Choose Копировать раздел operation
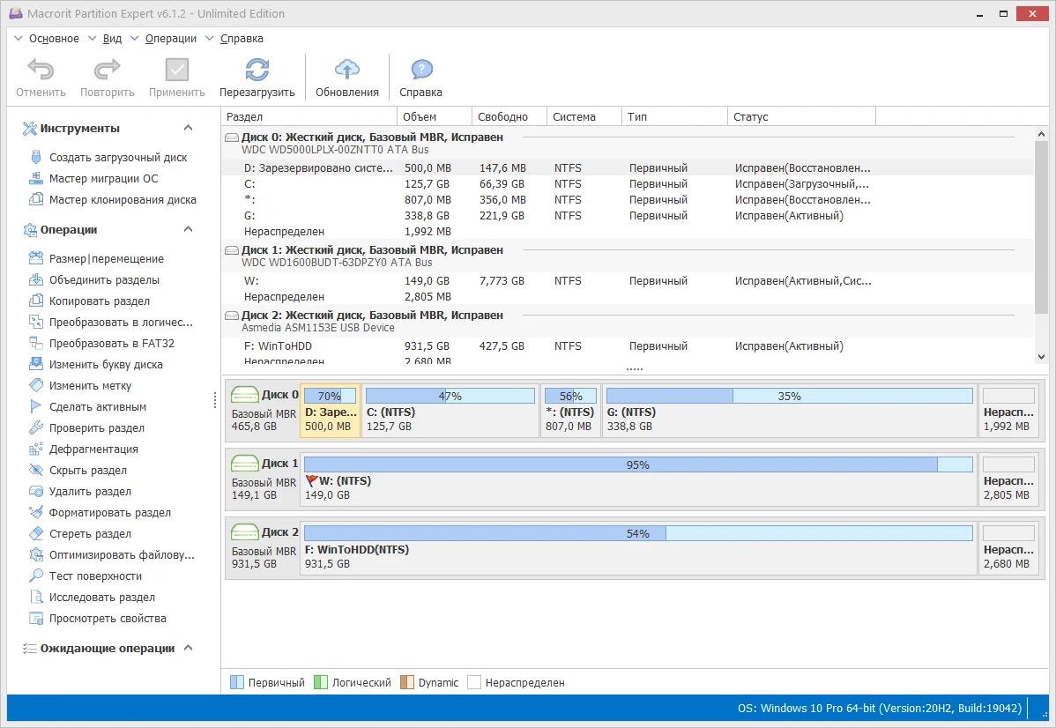1056x728 pixels. pos(99,301)
